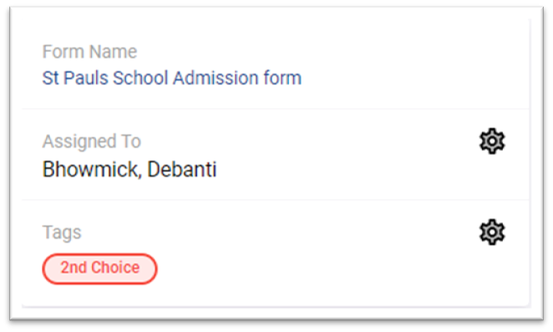Edit tags via the gear next to 2nd Choice

coord(492,232)
